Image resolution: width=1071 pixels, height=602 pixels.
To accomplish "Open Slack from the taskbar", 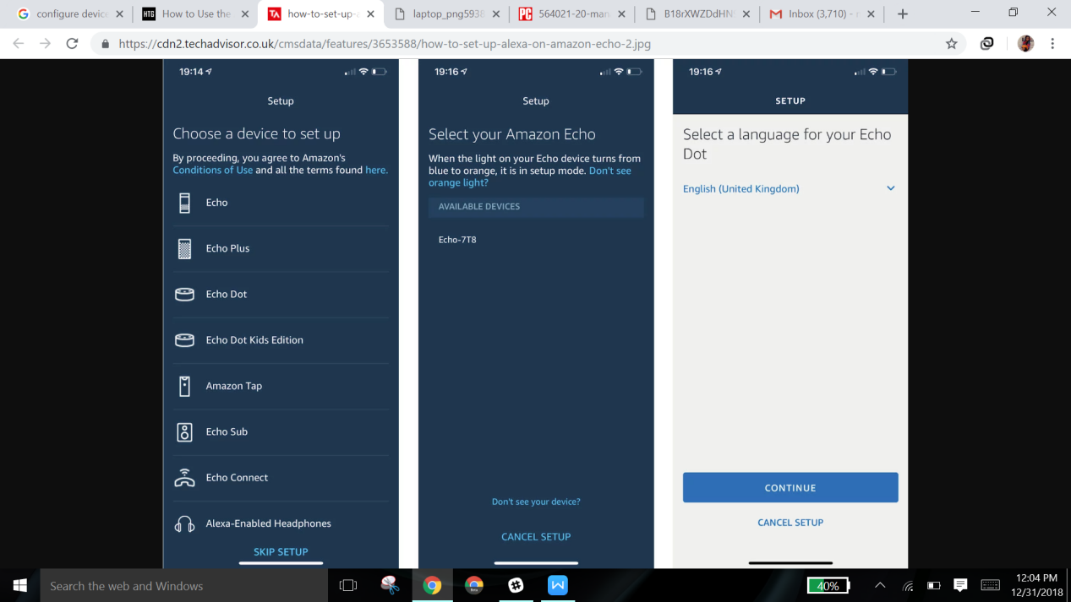I will (516, 585).
